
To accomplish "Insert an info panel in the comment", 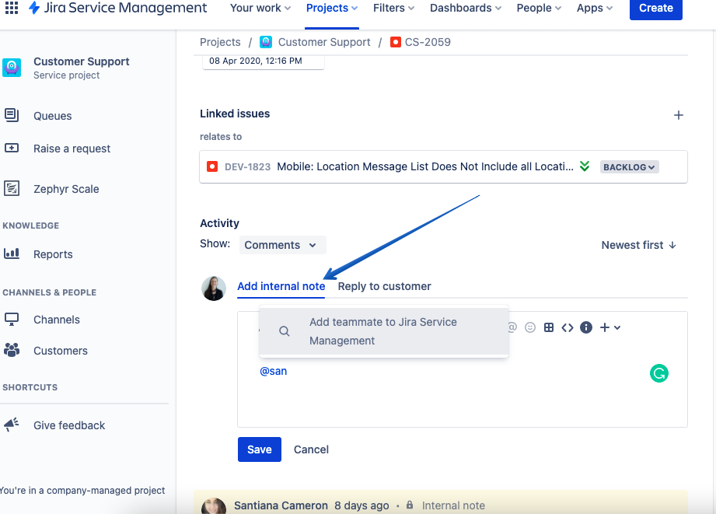I will 586,327.
